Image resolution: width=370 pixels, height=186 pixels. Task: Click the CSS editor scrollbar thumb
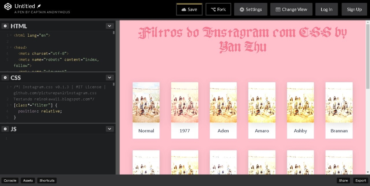pyautogui.click(x=114, y=84)
